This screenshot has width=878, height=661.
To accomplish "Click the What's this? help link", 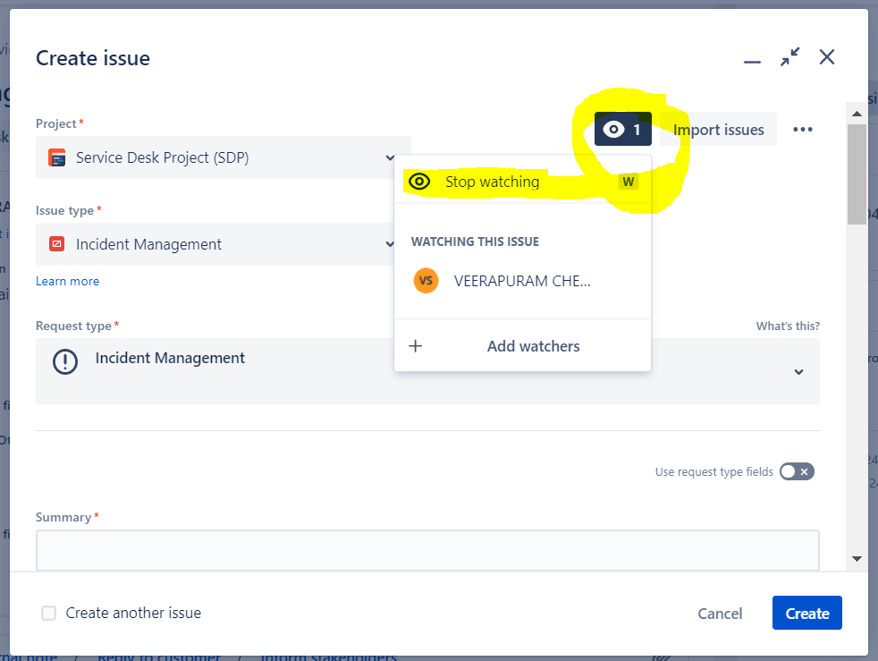I will tap(788, 326).
